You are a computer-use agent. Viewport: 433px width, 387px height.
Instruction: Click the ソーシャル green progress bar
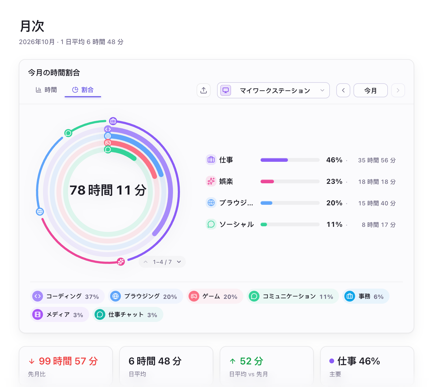pos(290,224)
